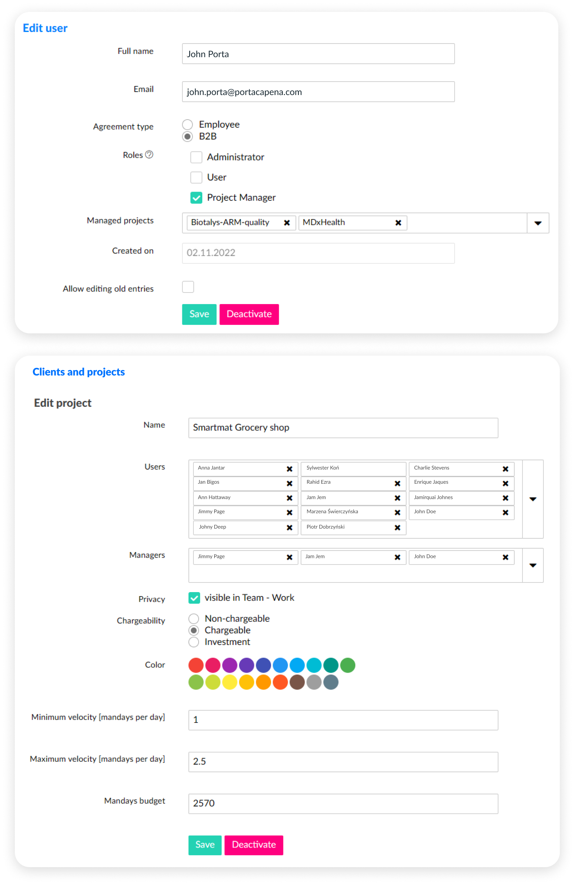Open the Managed projects dropdown
The image size is (575, 885).
[538, 223]
